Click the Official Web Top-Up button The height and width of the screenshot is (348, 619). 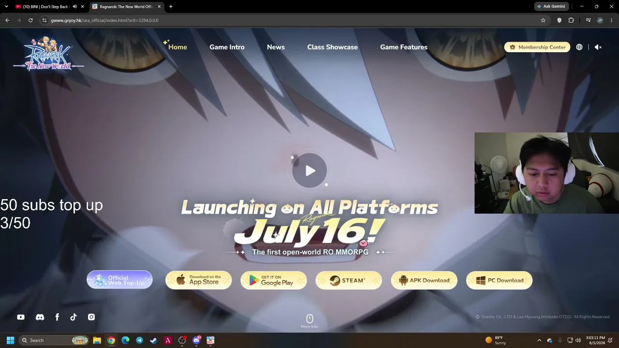[119, 280]
